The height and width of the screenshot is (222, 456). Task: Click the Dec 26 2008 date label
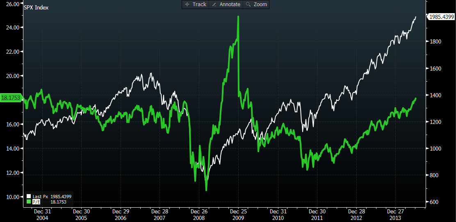(199, 214)
